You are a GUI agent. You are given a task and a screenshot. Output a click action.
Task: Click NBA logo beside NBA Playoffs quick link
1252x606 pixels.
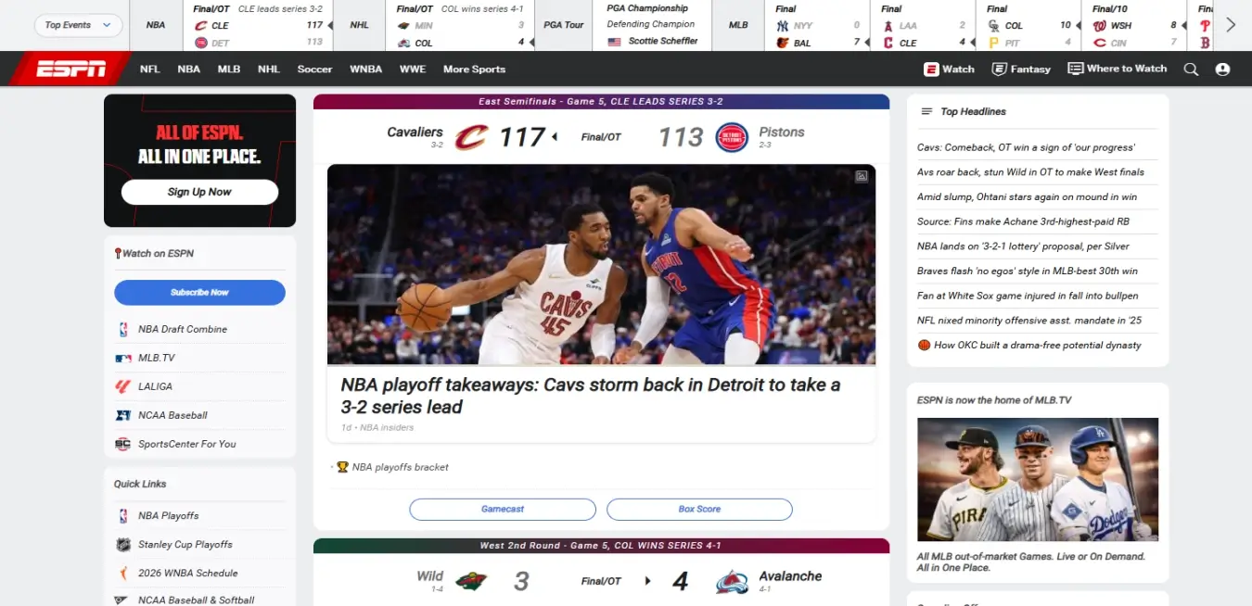coord(122,515)
